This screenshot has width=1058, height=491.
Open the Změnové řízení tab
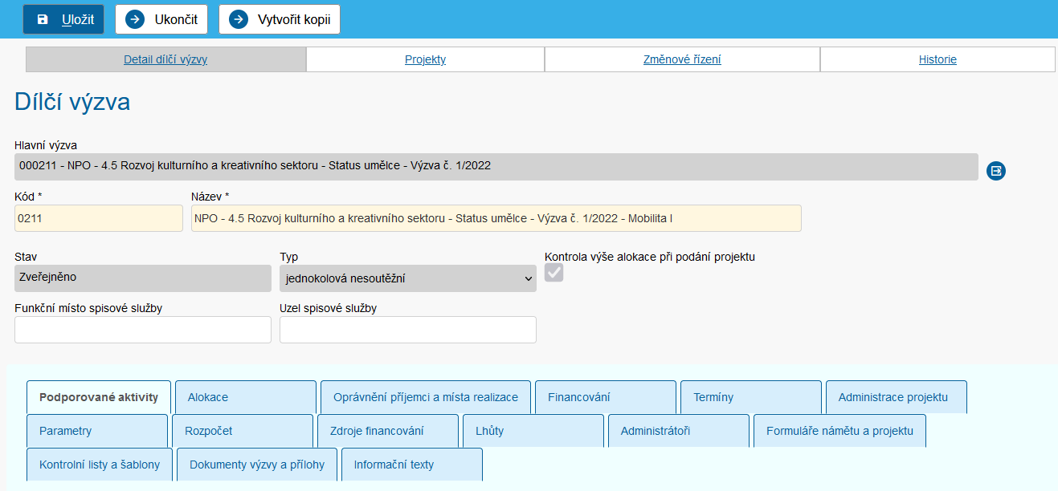[682, 59]
